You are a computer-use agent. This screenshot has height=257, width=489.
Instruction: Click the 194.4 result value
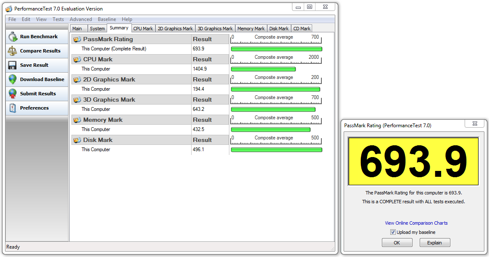(198, 89)
